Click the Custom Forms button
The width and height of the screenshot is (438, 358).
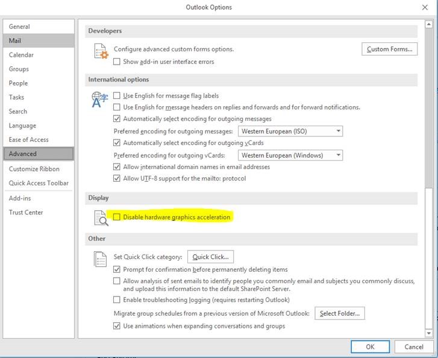(389, 49)
